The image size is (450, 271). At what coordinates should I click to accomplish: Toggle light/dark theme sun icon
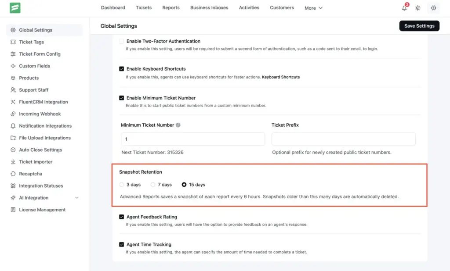[417, 8]
